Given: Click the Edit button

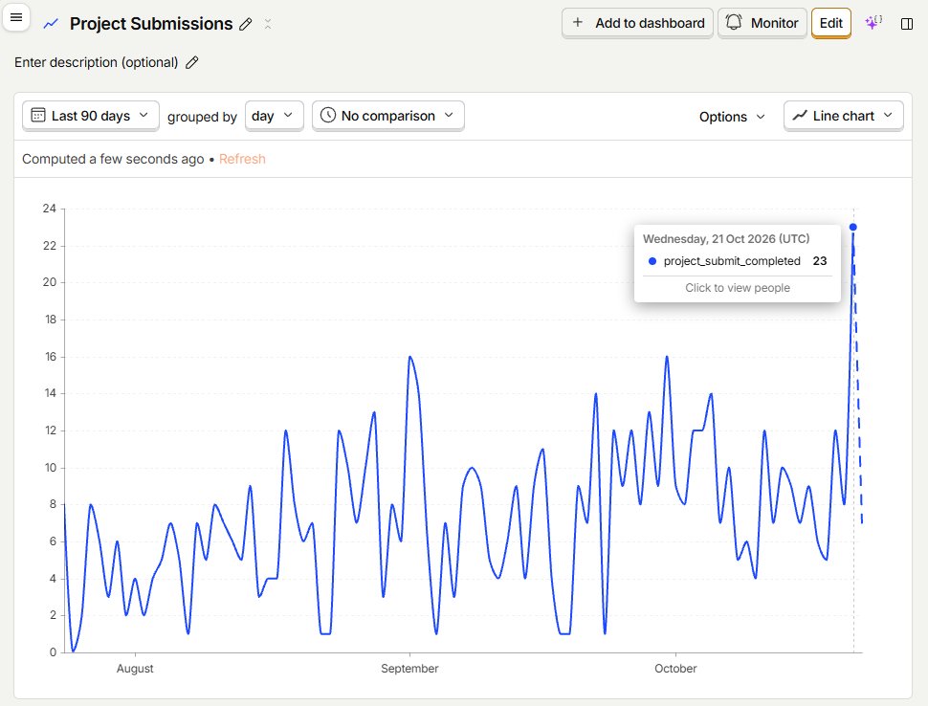Looking at the screenshot, I should (831, 23).
